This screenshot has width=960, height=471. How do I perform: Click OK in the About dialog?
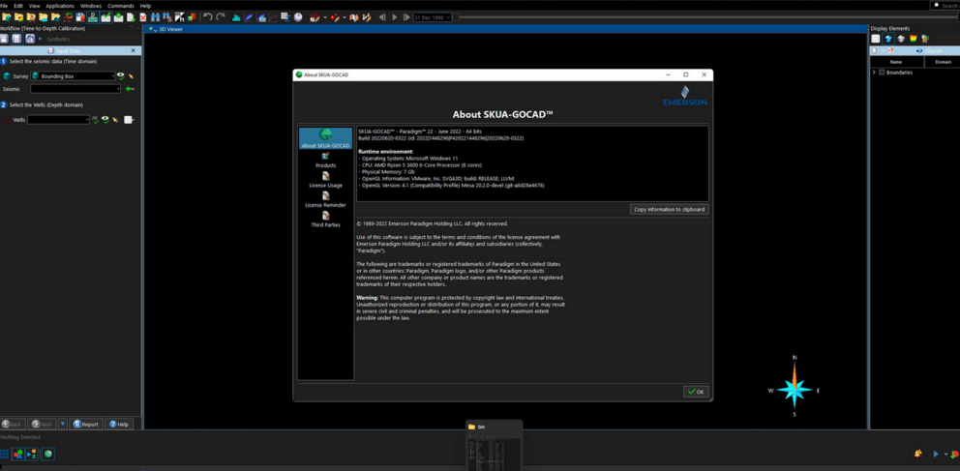pos(696,392)
